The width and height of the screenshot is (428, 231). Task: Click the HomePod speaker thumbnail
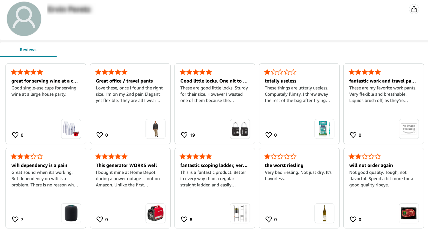71,213
